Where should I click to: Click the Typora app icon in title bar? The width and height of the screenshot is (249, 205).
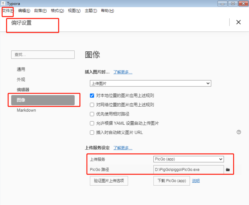point(3,3)
